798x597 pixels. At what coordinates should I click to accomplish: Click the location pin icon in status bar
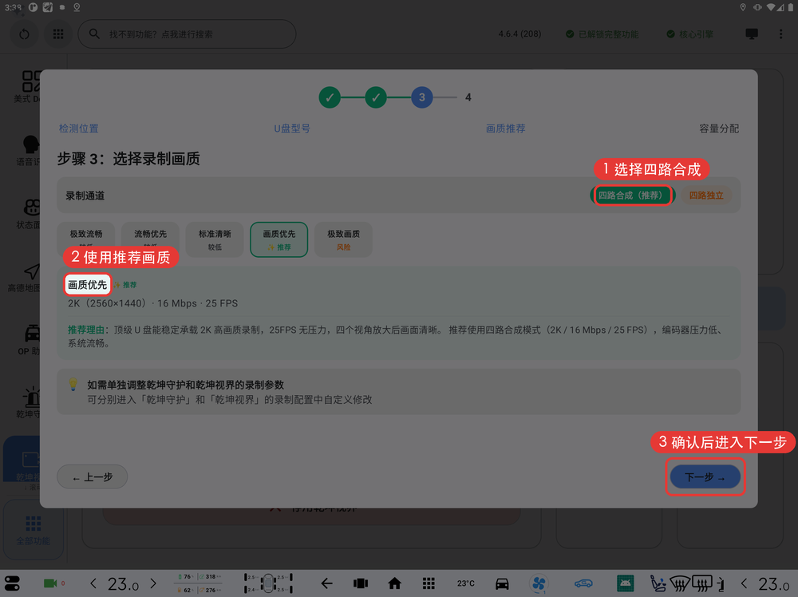click(x=743, y=7)
